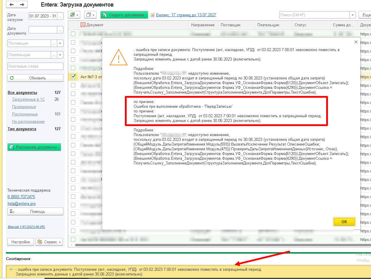Click the PDF icon in Документ header
The width and height of the screenshot is (371, 279).
(83, 25)
